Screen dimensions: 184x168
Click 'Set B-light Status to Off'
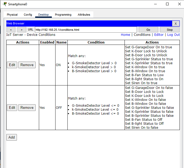coord(144,124)
